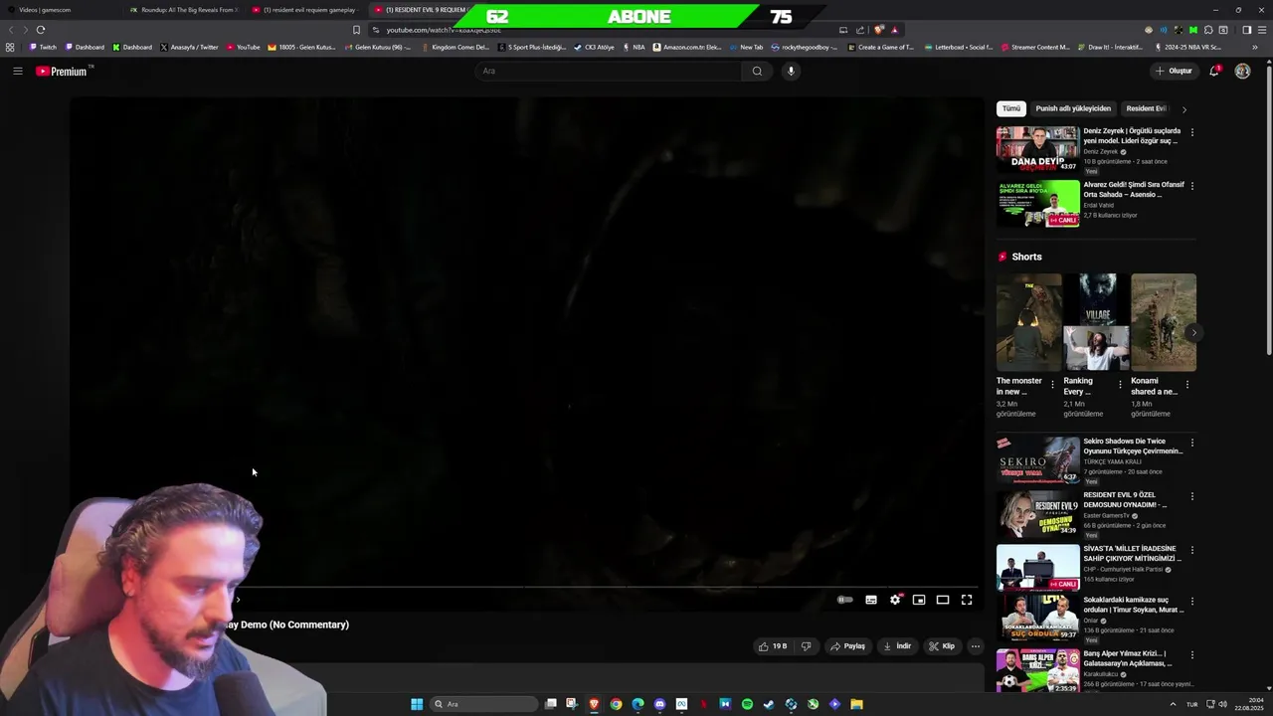
Task: Switch to the Roundup All The Big Reveals tab
Action: pyautogui.click(x=184, y=10)
